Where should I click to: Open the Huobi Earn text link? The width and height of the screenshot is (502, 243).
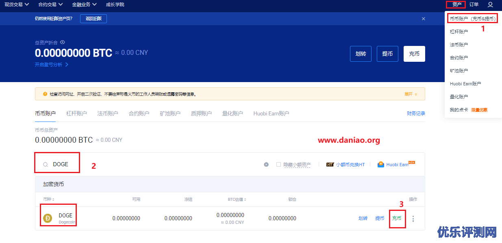pos(398,165)
